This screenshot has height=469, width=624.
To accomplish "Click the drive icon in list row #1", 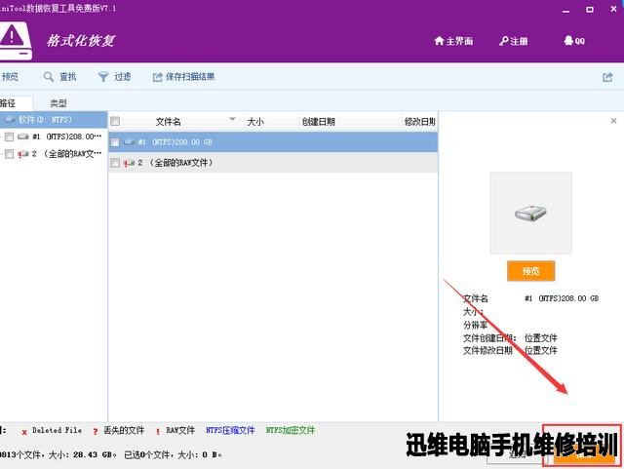I will pos(130,142).
